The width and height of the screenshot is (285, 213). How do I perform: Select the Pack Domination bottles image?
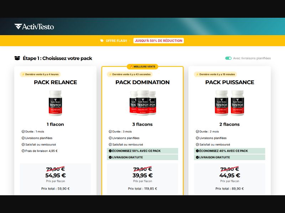point(142,103)
